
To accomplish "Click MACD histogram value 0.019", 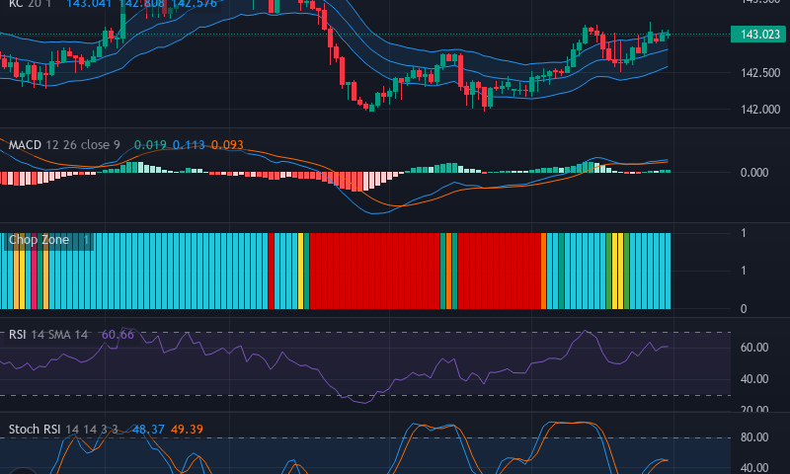I will pos(150,145).
